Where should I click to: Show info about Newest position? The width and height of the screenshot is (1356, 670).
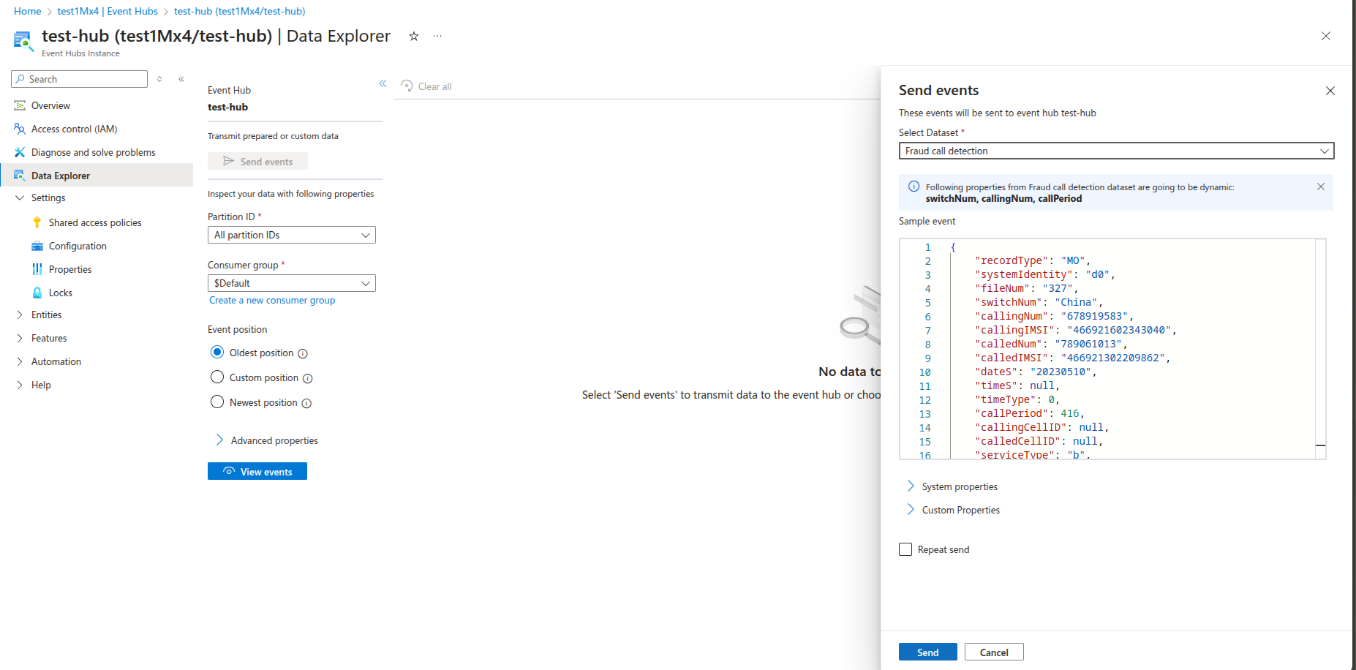(306, 404)
